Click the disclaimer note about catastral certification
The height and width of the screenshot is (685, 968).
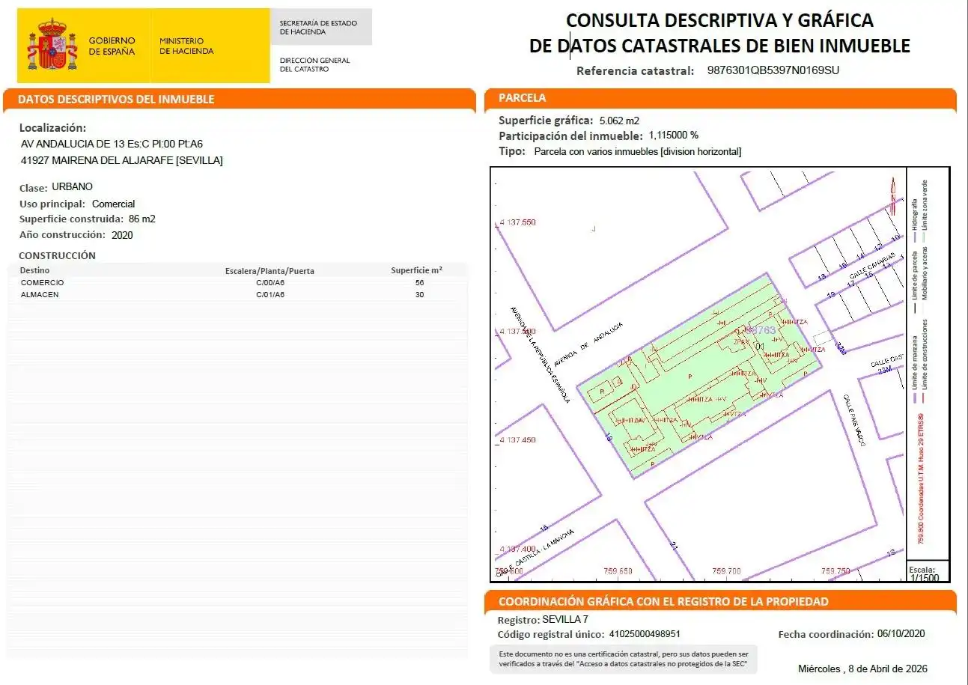click(x=624, y=659)
